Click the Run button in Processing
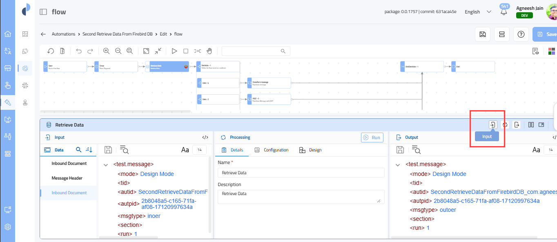 click(x=372, y=138)
